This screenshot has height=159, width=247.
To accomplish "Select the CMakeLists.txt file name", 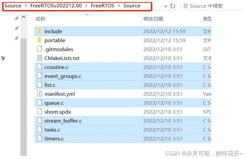I will 62,58.
